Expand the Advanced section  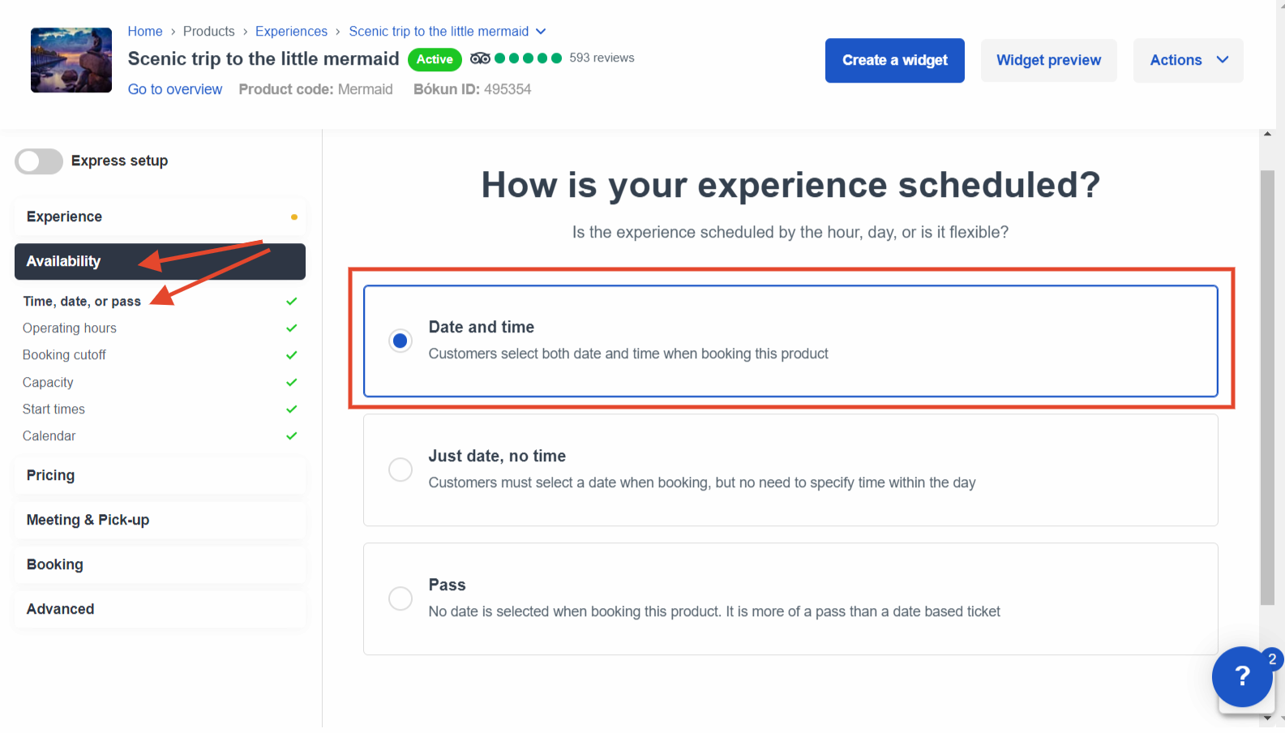(160, 609)
